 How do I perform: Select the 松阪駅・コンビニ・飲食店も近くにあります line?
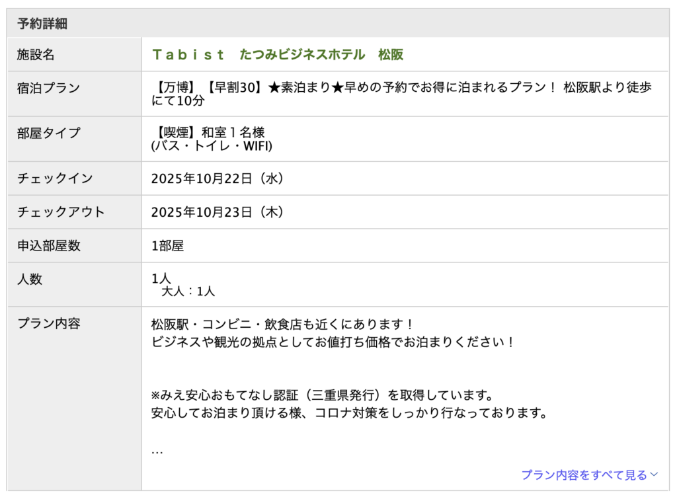(283, 324)
